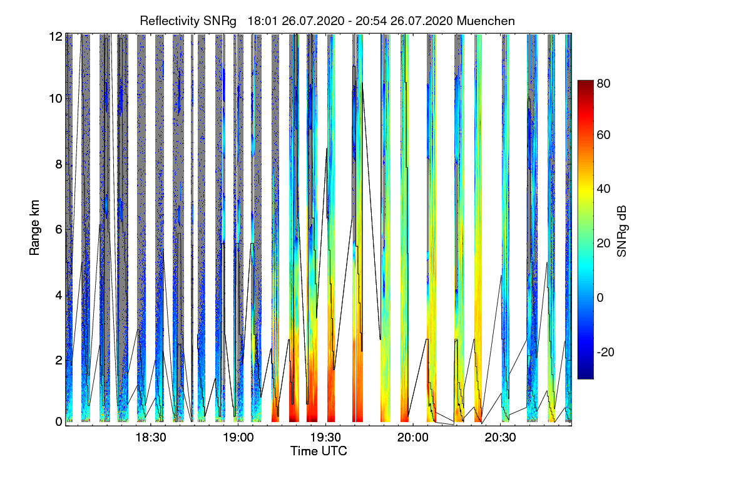751x501 pixels.
Task: Click the 'Range km' axis label
Action: 35,229
